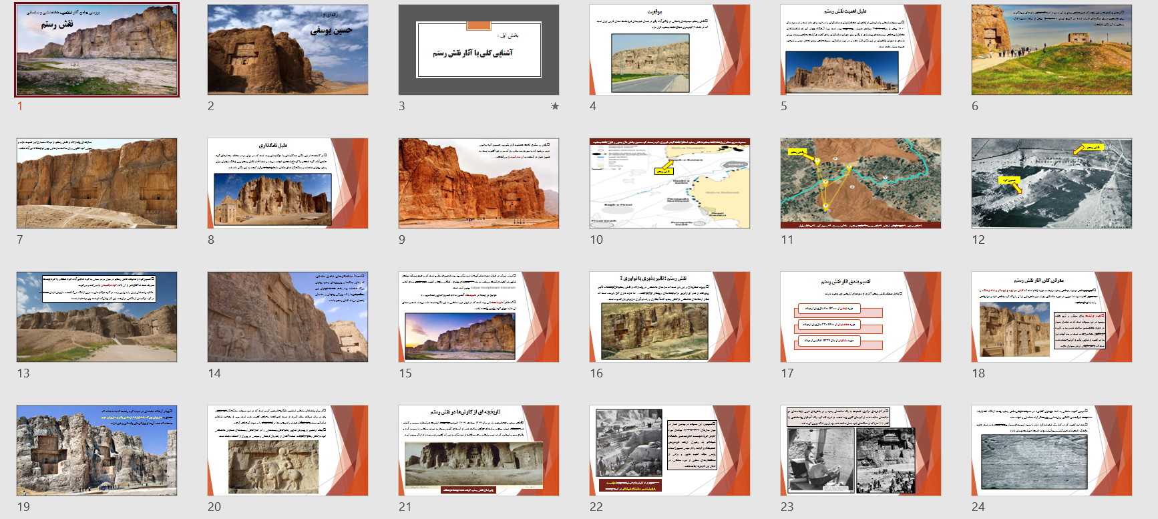Select slide 1 title thumbnail
Image resolution: width=1158 pixels, height=519 pixels.
point(97,50)
